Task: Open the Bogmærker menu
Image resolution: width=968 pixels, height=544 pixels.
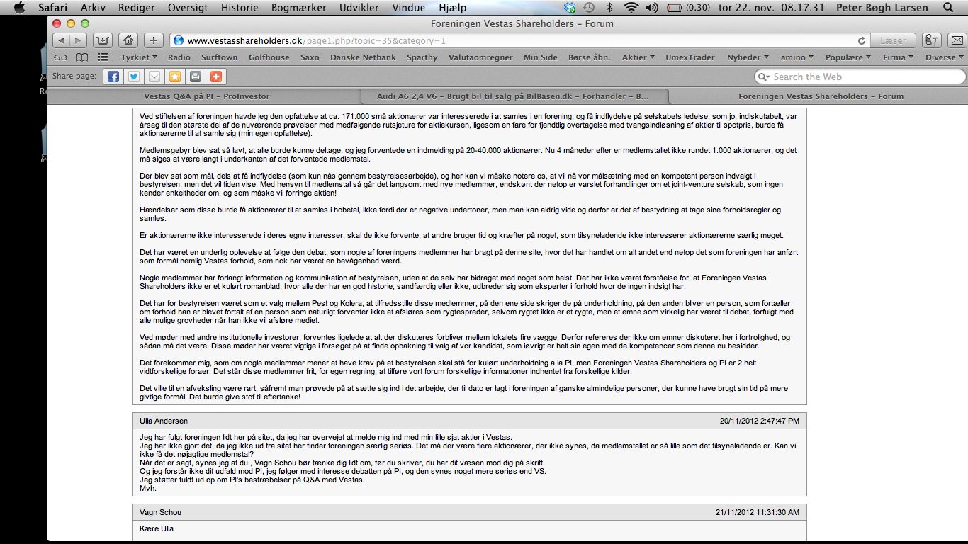Action: pos(298,8)
